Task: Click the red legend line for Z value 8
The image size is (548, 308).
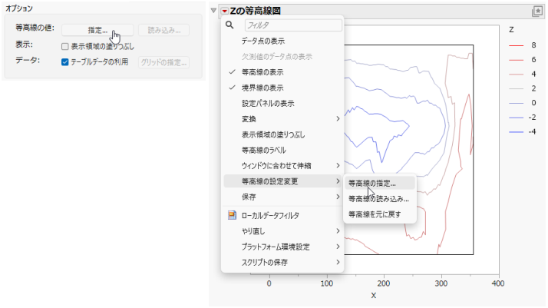Action: 517,45
